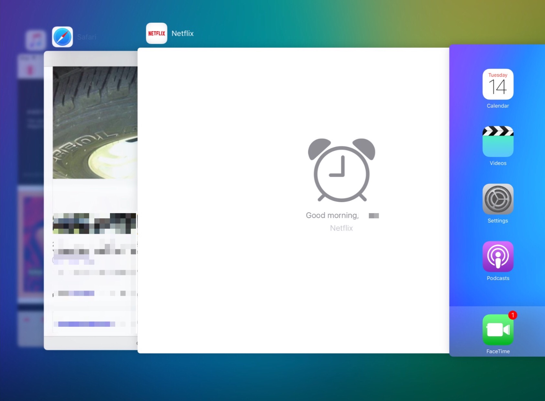Tap the 'Good morning,' greeting text
The width and height of the screenshot is (545, 401).
(x=332, y=215)
